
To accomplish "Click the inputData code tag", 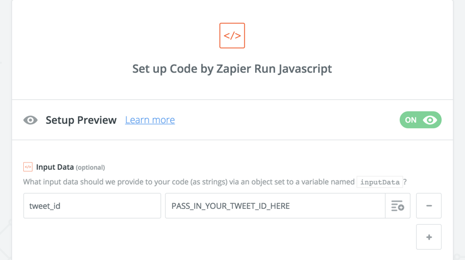I will [x=380, y=182].
